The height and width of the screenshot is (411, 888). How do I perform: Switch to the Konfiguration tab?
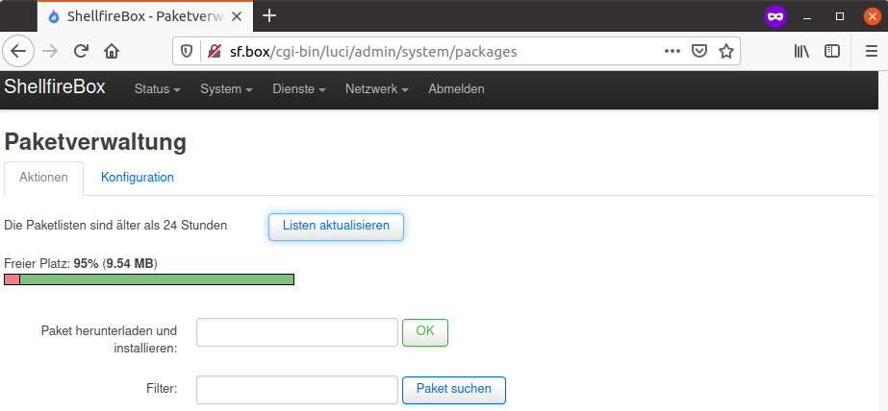tap(138, 178)
